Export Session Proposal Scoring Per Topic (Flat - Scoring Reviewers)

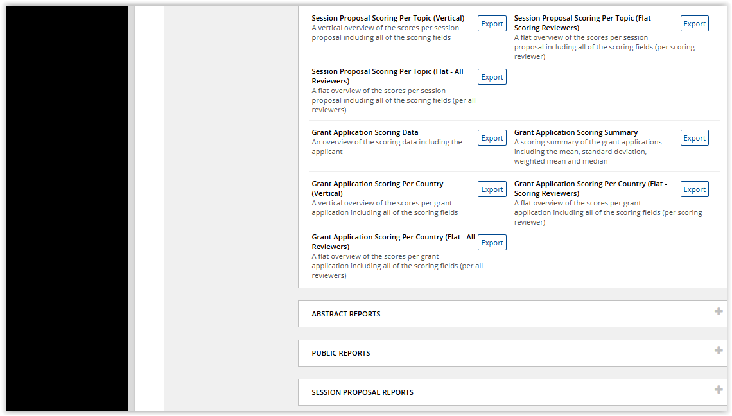tap(694, 23)
